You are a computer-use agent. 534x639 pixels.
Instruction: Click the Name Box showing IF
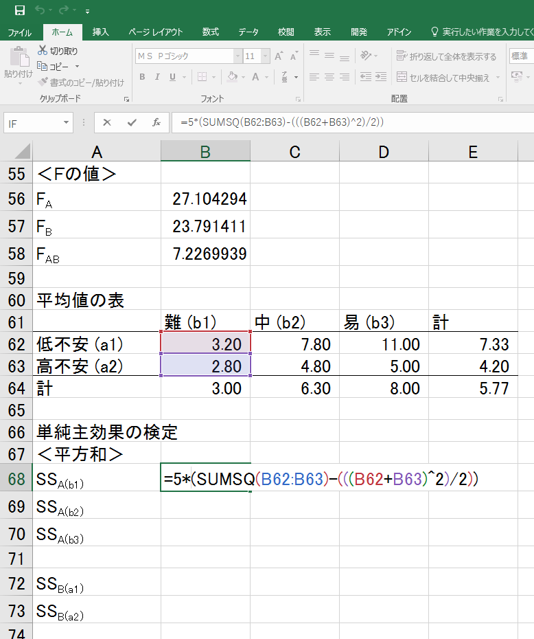(x=32, y=123)
